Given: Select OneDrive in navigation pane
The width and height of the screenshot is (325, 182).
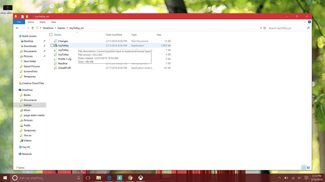Looking at the screenshot, I should pyautogui.click(x=27, y=90).
